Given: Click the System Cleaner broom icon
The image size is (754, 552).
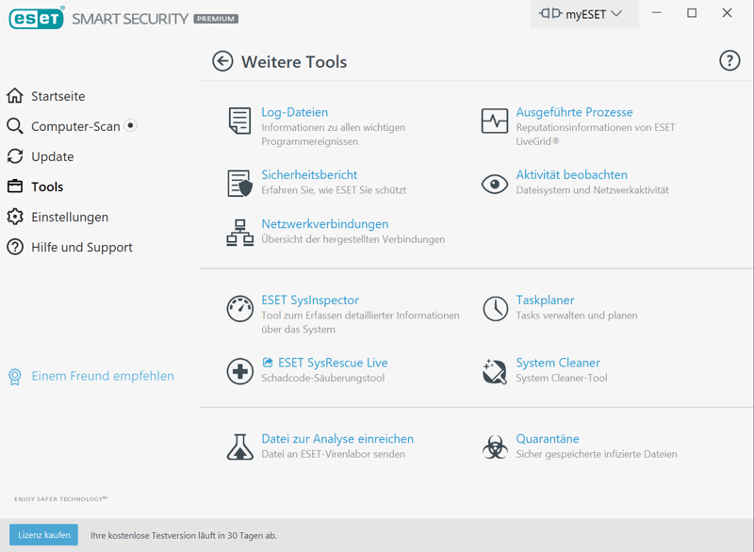Looking at the screenshot, I should (495, 370).
